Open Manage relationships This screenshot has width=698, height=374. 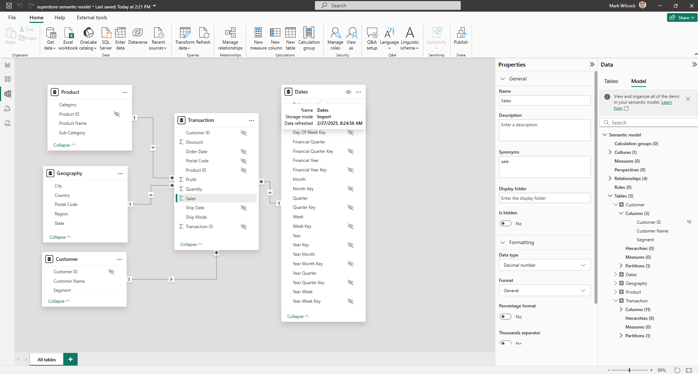coord(230,38)
